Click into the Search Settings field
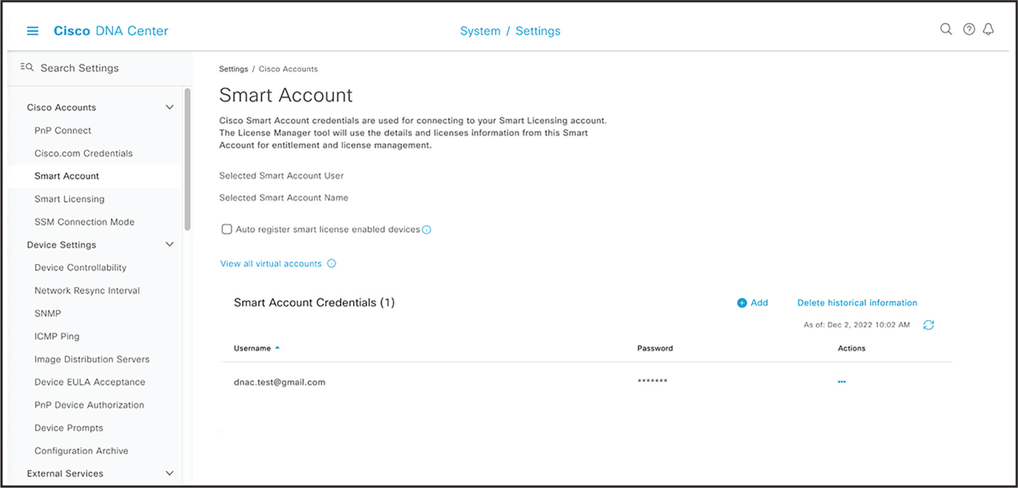The image size is (1018, 488). 79,68
